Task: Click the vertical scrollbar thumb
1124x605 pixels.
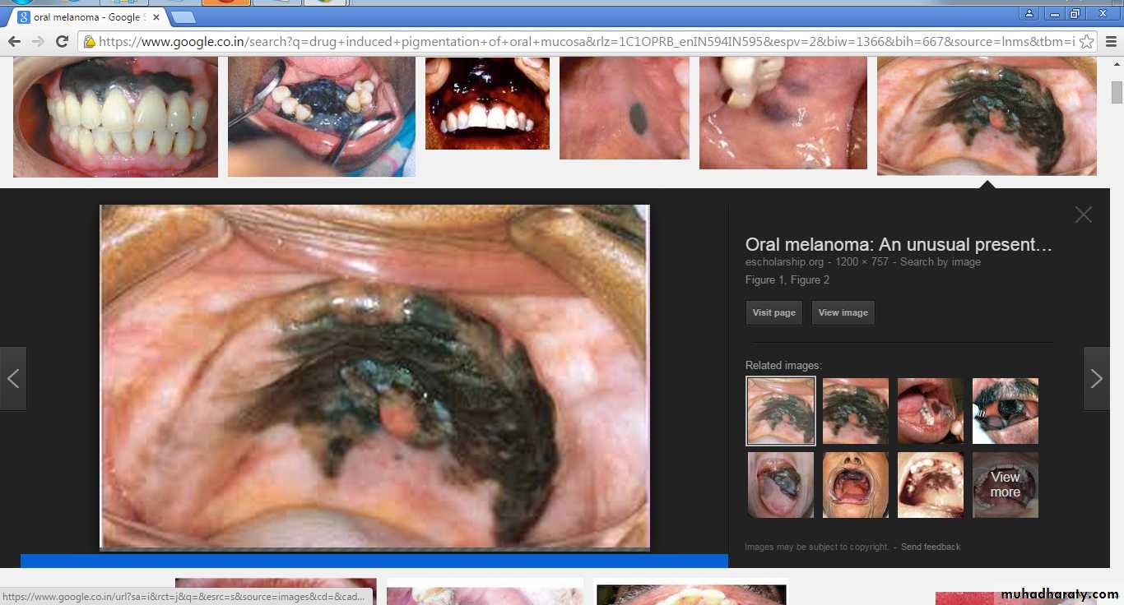Action: [1117, 92]
